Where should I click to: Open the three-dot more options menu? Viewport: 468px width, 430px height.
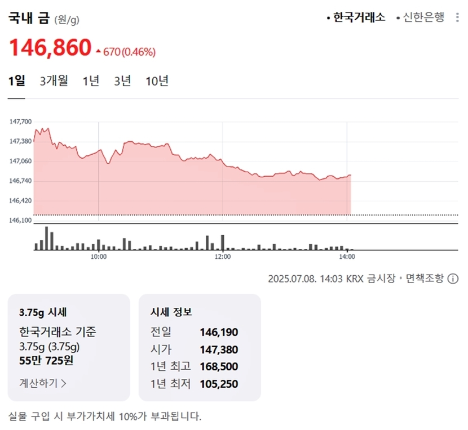(x=457, y=17)
